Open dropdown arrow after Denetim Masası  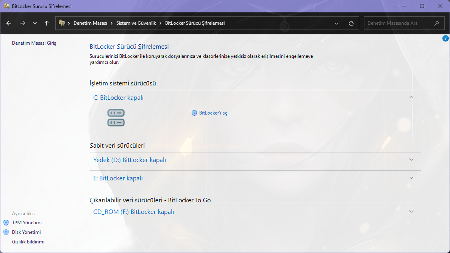click(x=112, y=24)
